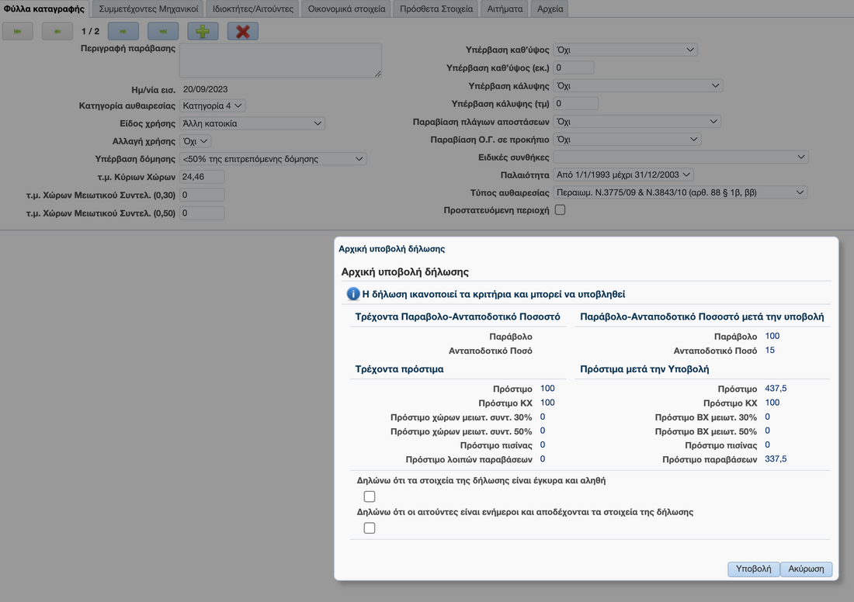Switch to Οικονομικά στοιχεία tab

pos(346,9)
